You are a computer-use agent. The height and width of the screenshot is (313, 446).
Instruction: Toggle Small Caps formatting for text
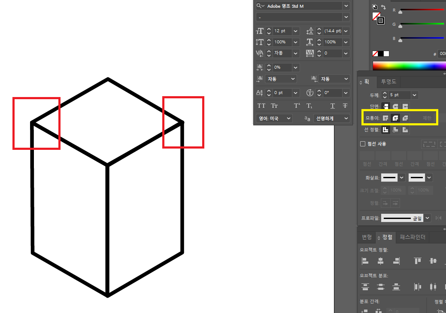274,105
